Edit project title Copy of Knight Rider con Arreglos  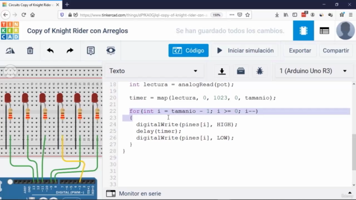point(77,31)
